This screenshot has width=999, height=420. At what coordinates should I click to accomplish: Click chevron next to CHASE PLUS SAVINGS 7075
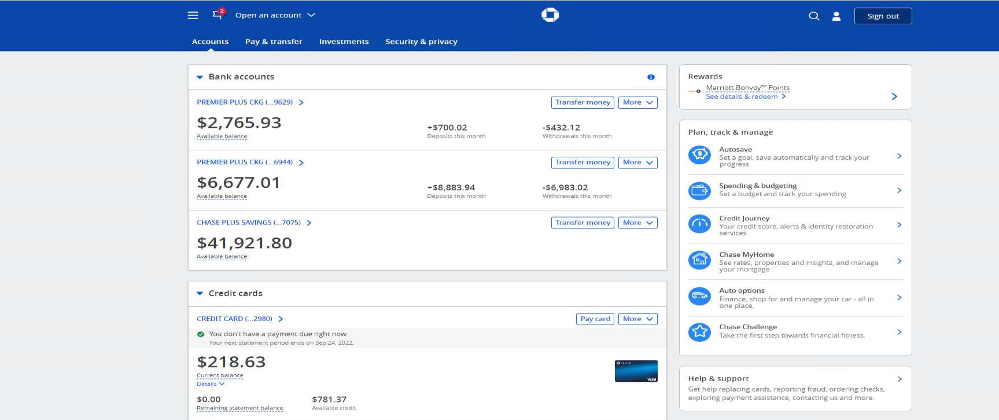coord(309,223)
